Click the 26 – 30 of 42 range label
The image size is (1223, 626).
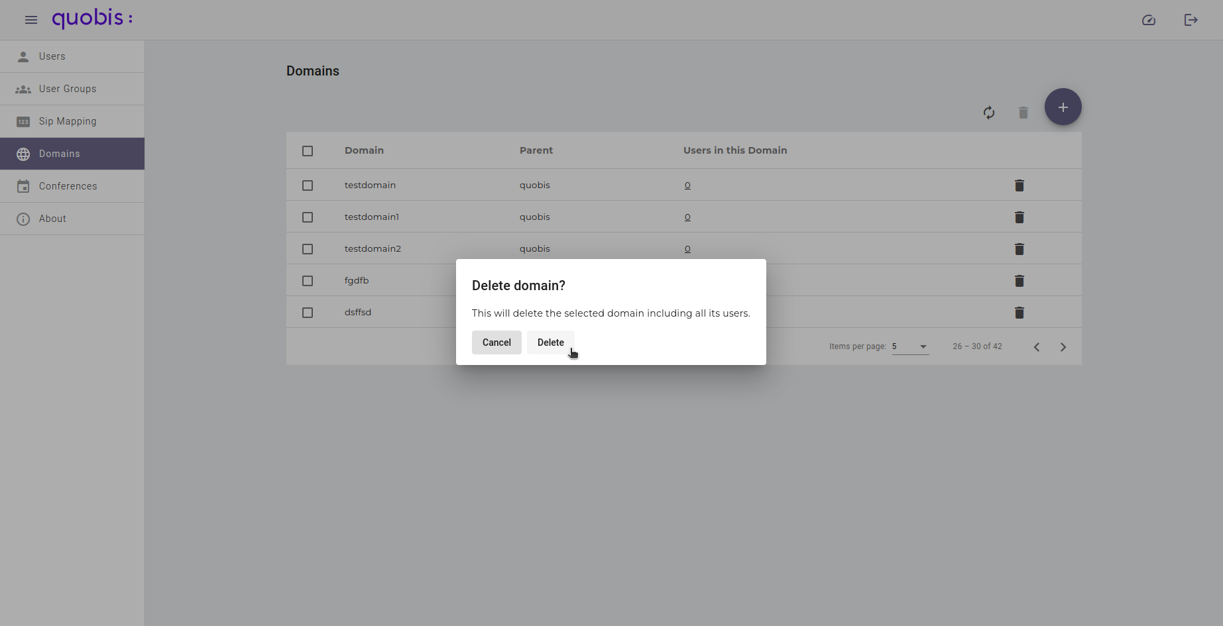coord(977,346)
